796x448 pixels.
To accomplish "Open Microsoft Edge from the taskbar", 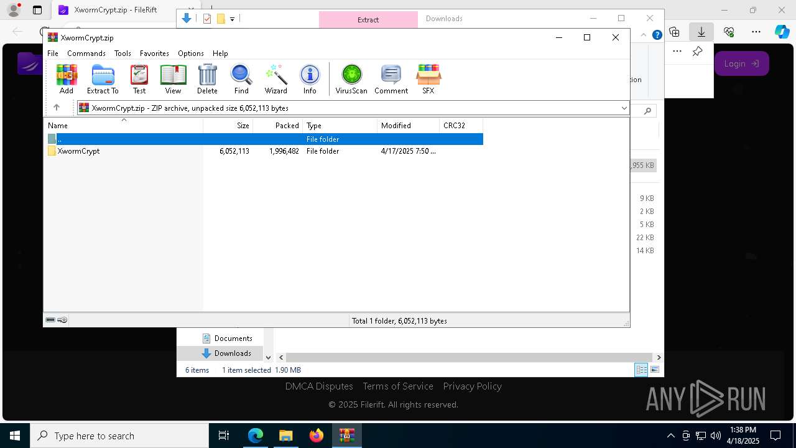I will click(256, 436).
